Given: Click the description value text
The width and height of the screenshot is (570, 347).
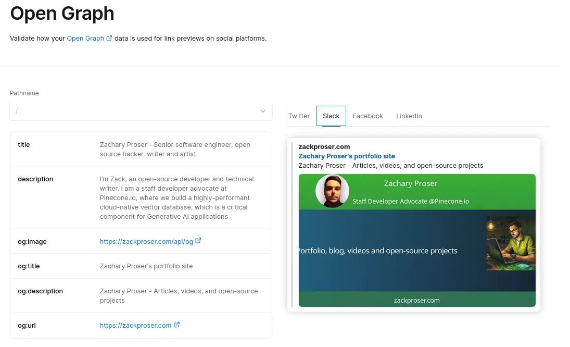Looking at the screenshot, I should pos(176,197).
